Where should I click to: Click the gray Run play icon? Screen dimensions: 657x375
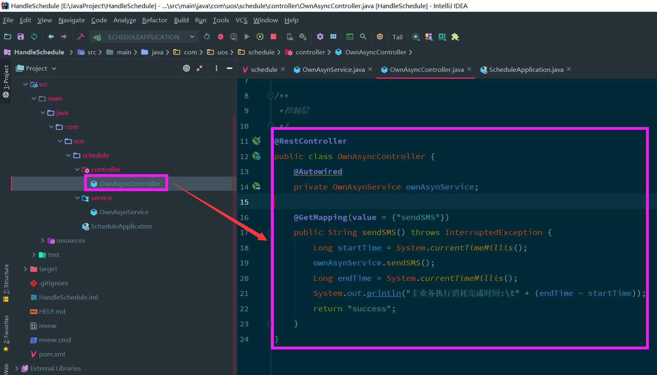click(247, 37)
